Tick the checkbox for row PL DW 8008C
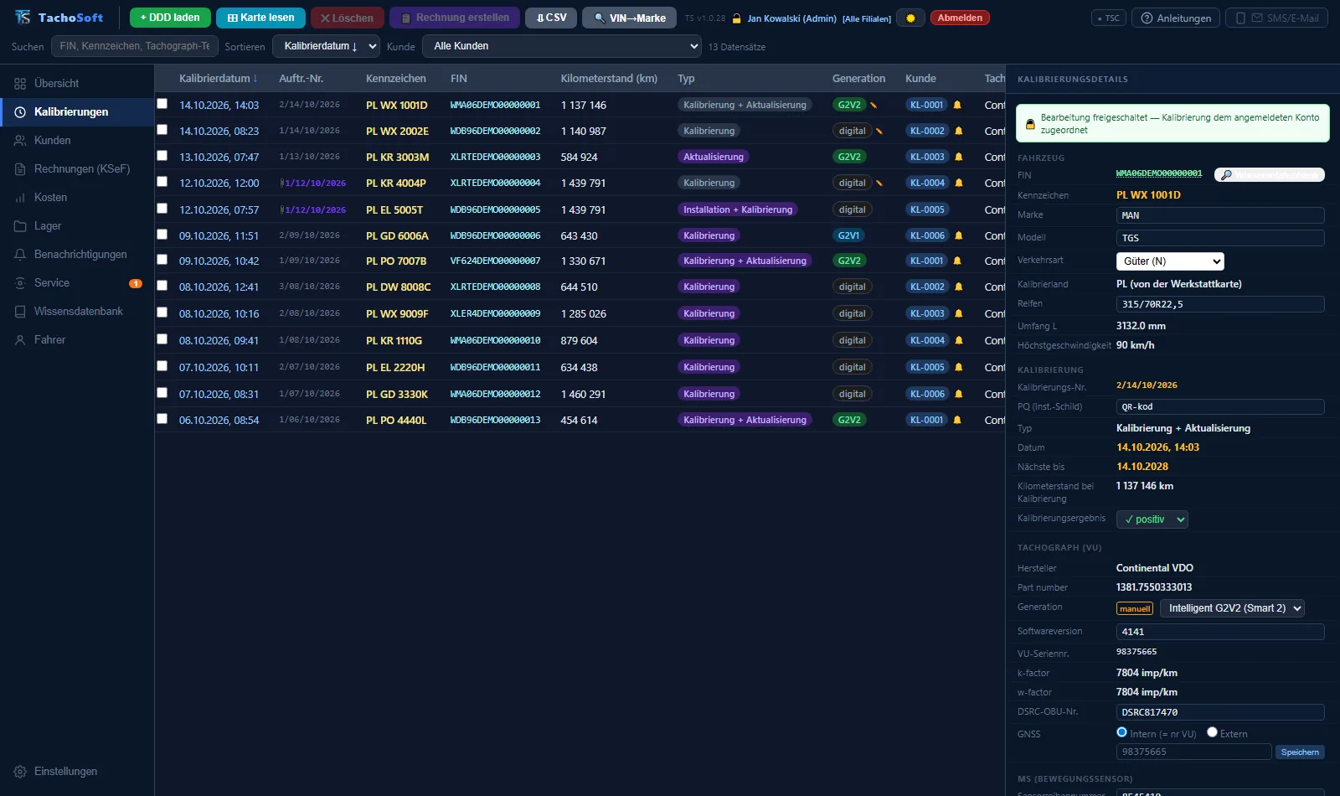Image resolution: width=1340 pixels, height=796 pixels. click(x=162, y=286)
